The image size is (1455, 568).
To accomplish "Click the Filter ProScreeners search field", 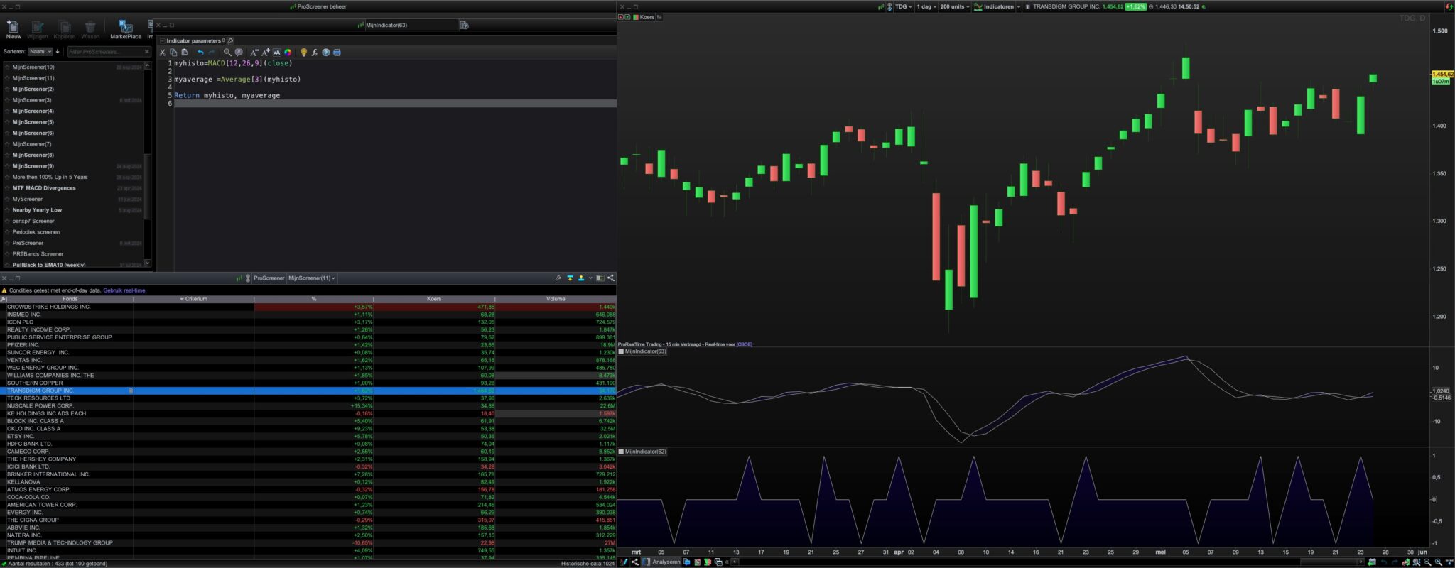I will coord(104,52).
